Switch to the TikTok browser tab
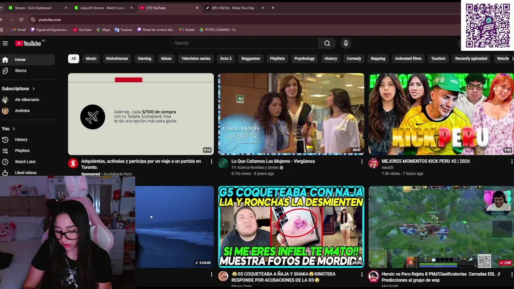The width and height of the screenshot is (514, 289). pyautogui.click(x=235, y=8)
